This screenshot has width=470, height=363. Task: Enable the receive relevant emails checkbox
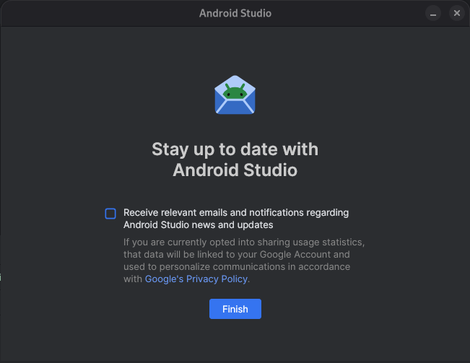(x=110, y=213)
